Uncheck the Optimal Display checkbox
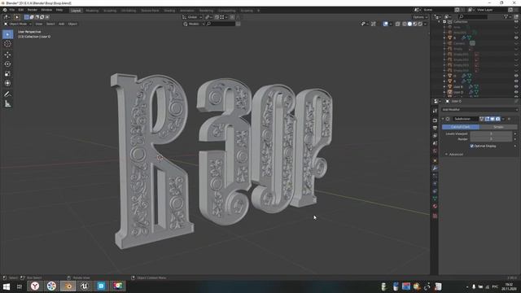 point(471,146)
